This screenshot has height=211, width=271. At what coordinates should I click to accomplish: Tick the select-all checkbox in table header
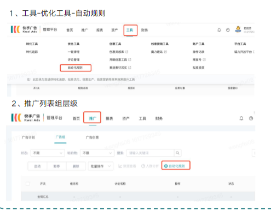point(28,184)
